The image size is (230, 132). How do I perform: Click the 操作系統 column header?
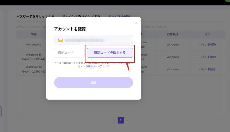[172, 34]
